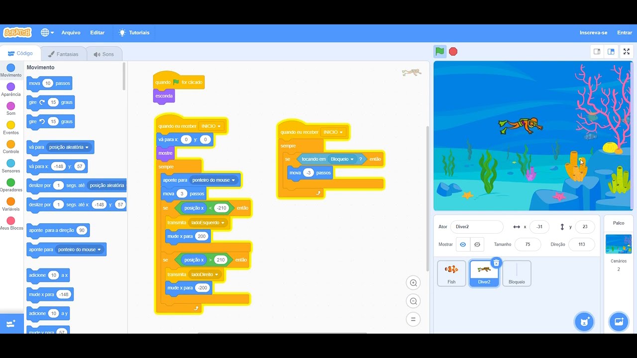Switch to the Sons tab

pos(104,54)
